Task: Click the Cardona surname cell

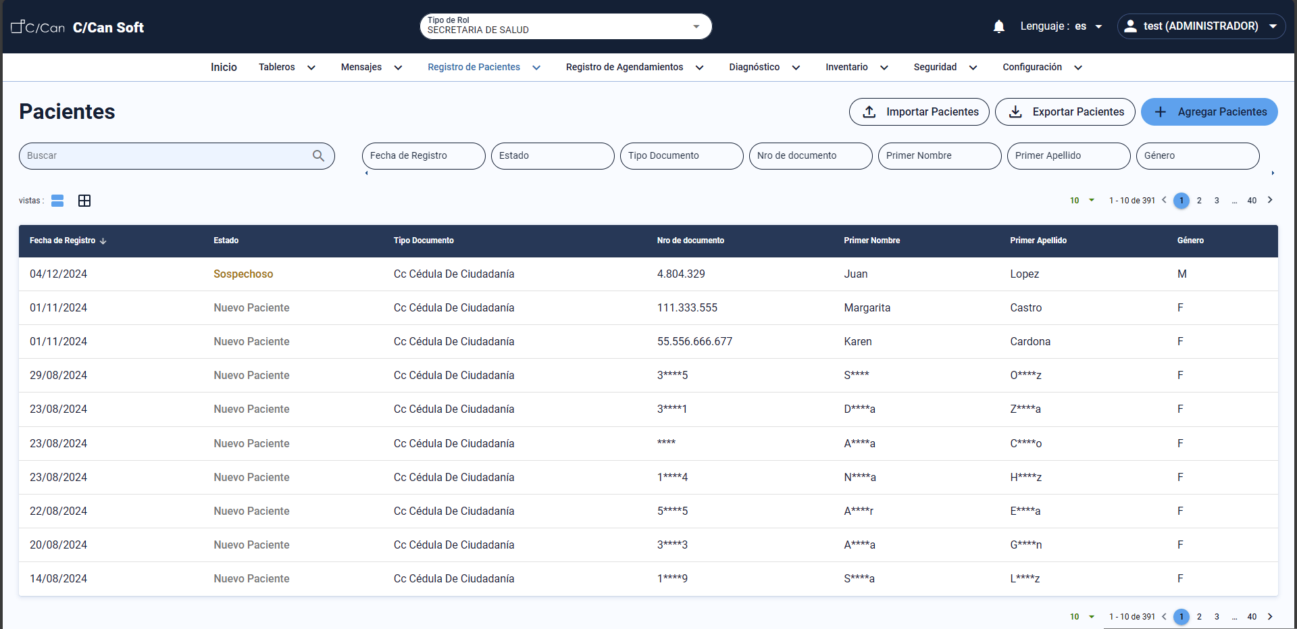Action: 1030,341
